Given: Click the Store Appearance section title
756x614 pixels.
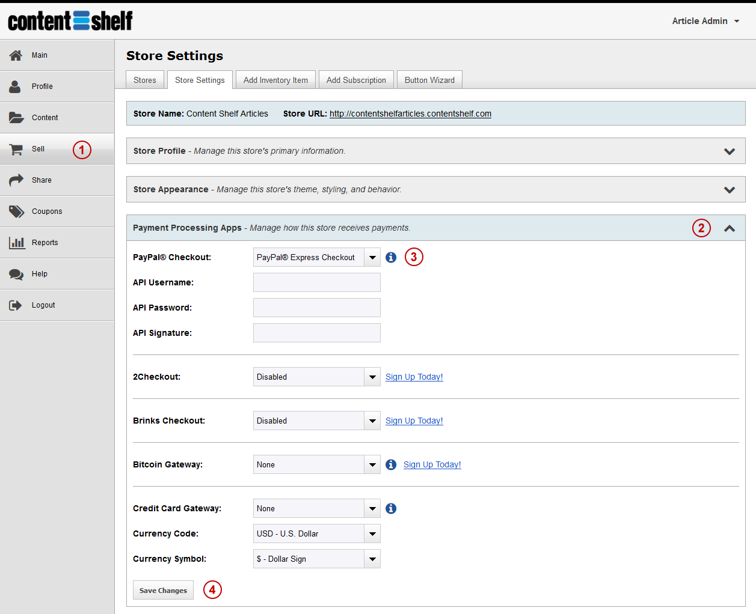Looking at the screenshot, I should point(171,189).
